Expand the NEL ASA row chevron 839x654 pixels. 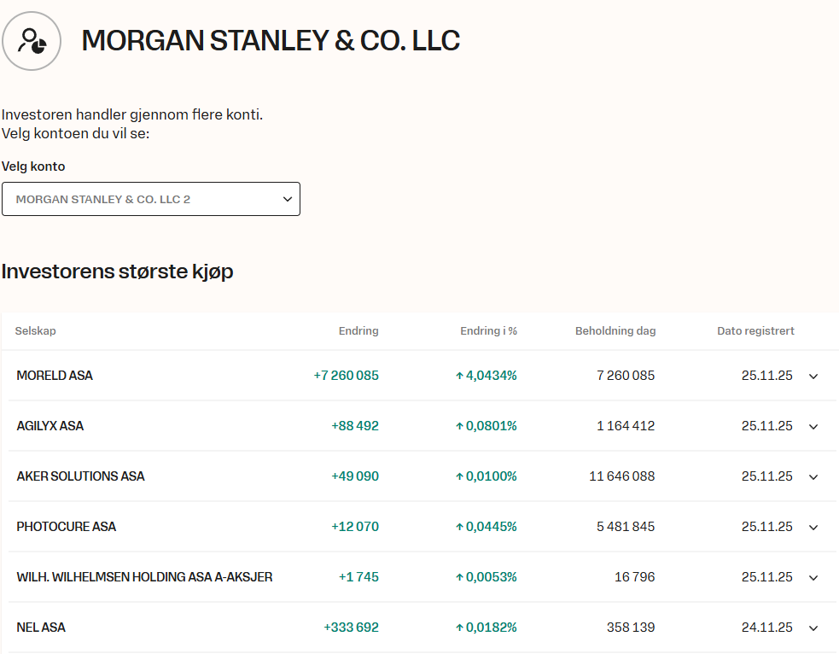coord(813,628)
